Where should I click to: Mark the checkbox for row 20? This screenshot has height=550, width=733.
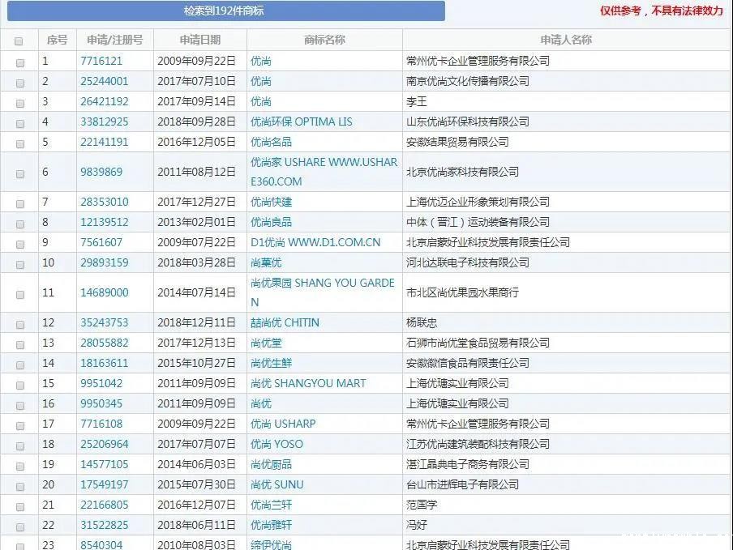(20, 486)
